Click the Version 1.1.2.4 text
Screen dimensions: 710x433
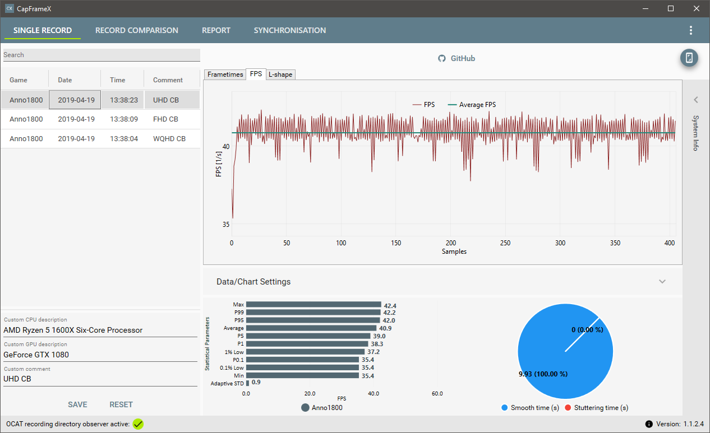coord(680,424)
